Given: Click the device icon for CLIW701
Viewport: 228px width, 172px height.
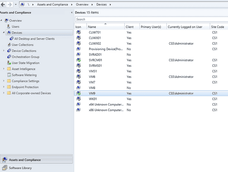Looking at the screenshot, I should pyautogui.click(x=79, y=32).
